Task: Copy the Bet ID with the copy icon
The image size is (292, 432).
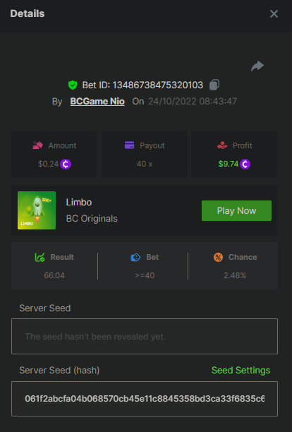Action: [214, 85]
